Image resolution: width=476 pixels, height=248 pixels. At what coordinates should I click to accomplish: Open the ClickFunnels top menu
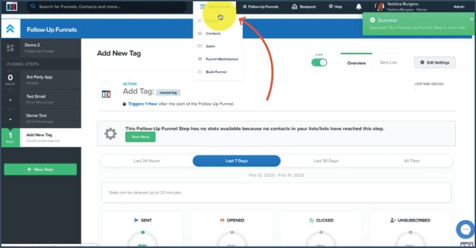click(215, 7)
